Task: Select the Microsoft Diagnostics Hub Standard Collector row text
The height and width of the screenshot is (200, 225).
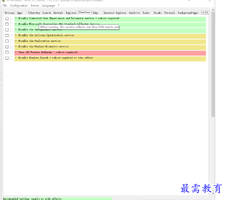Action: [x=59, y=24]
